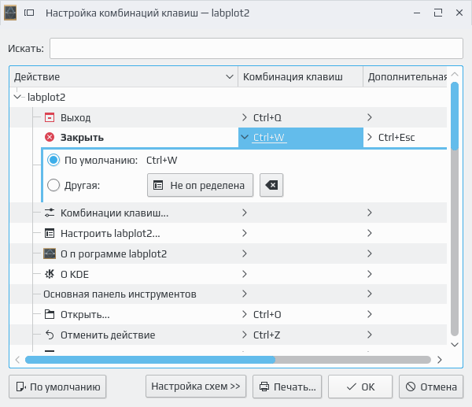
Task: Expand the alternate shortcut Ctrl+Esc of Закрыть
Action: 370,138
